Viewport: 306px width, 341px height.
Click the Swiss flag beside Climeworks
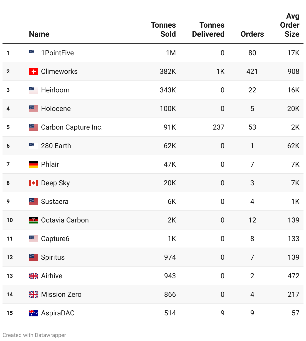34,72
